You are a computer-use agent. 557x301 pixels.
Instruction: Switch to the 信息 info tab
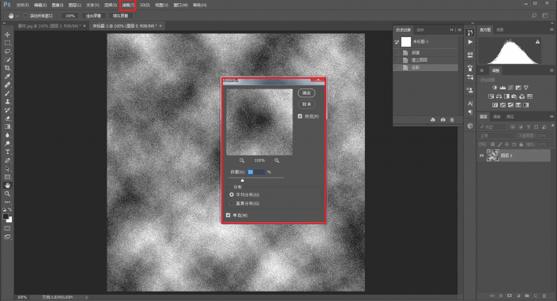click(x=499, y=30)
